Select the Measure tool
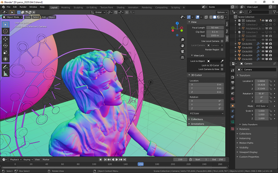Screen dimensions: 278x173 [x=5, y=74]
